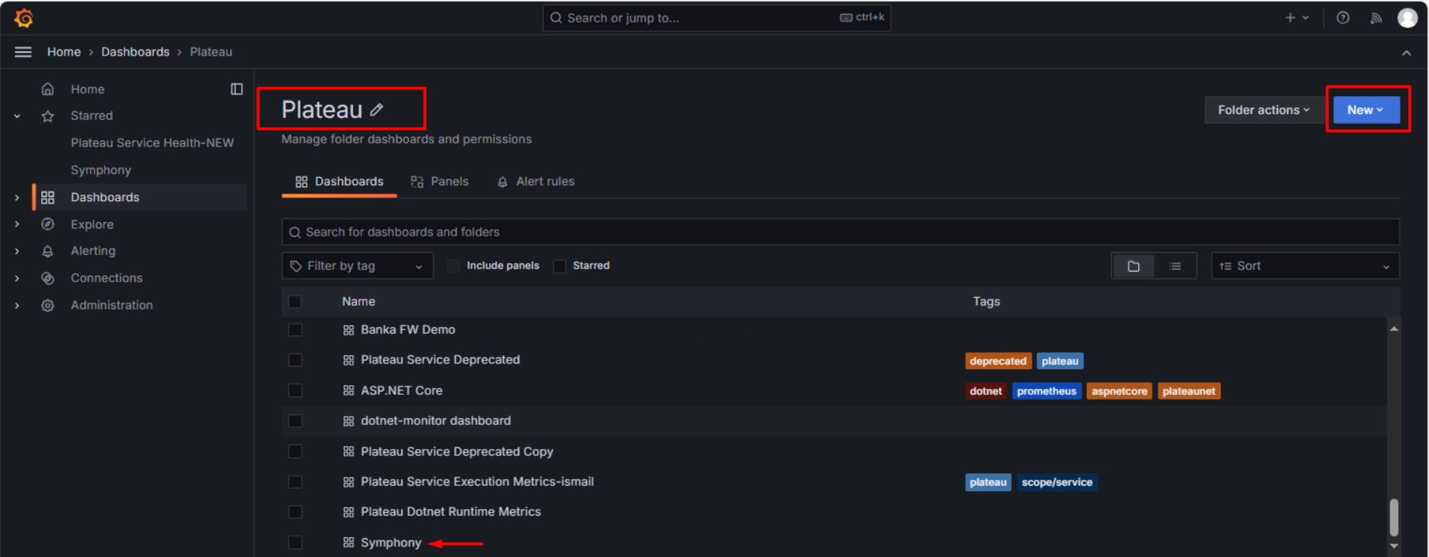Viewport: 1429px width, 557px height.
Task: Click dashboard icon beside ASP.NET Core
Action: click(349, 390)
